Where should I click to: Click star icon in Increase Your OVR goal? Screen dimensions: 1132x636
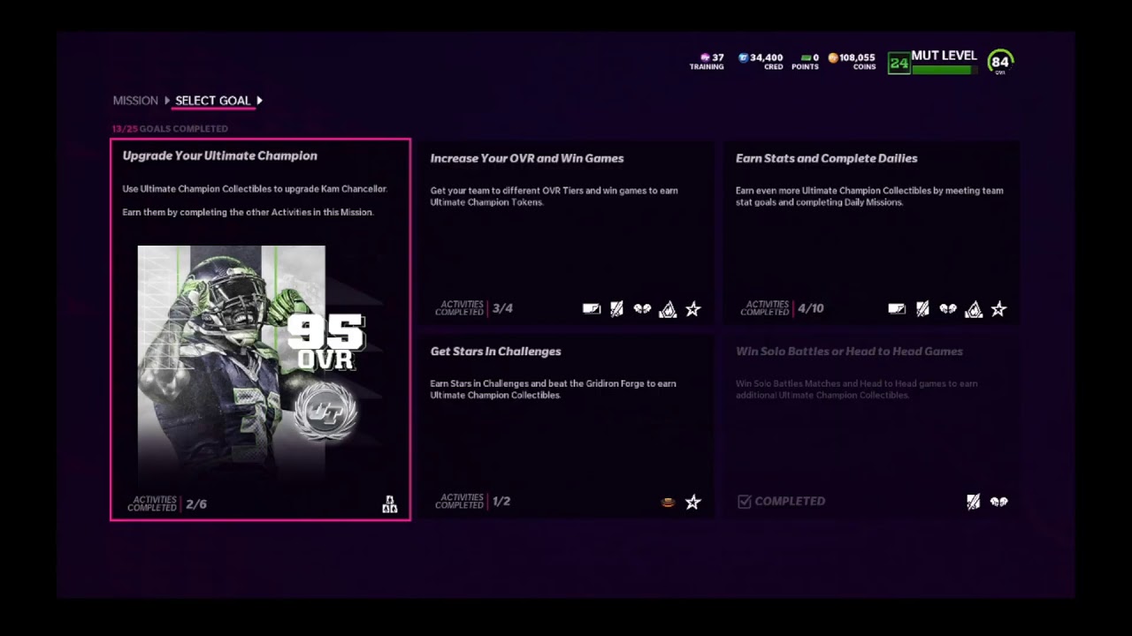pos(693,308)
